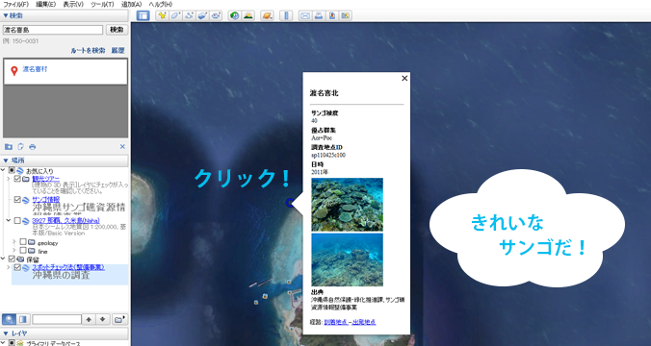Check the 3927 那覇, 久米島 layer checkbox
Viewport: 651px width, 346px height.
point(17,221)
